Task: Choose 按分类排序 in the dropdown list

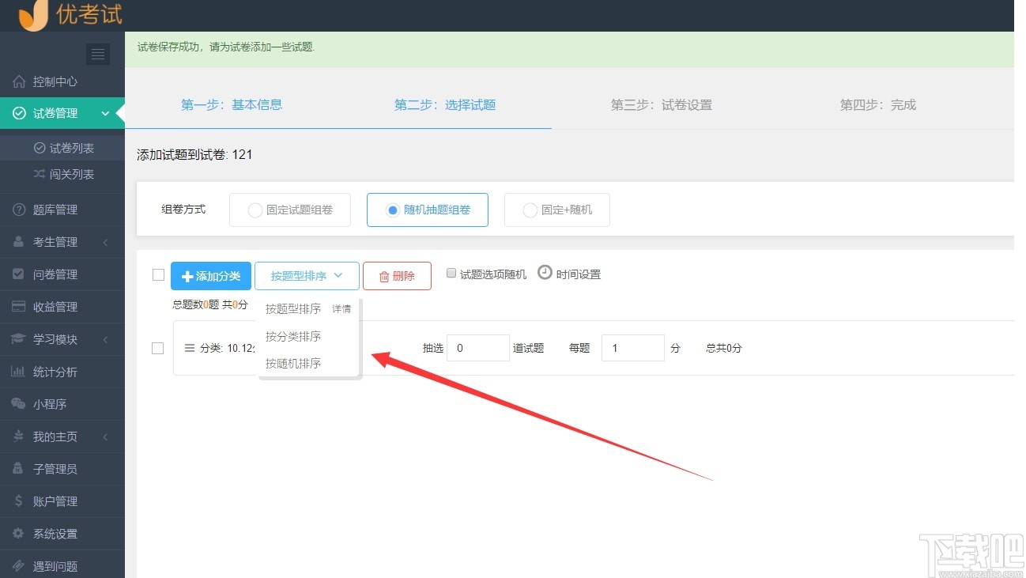Action: tap(293, 336)
